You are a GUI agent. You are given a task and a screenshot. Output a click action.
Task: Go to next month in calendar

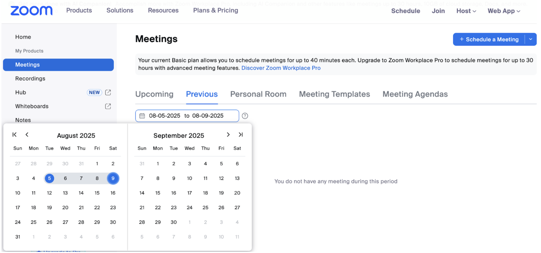tap(228, 135)
